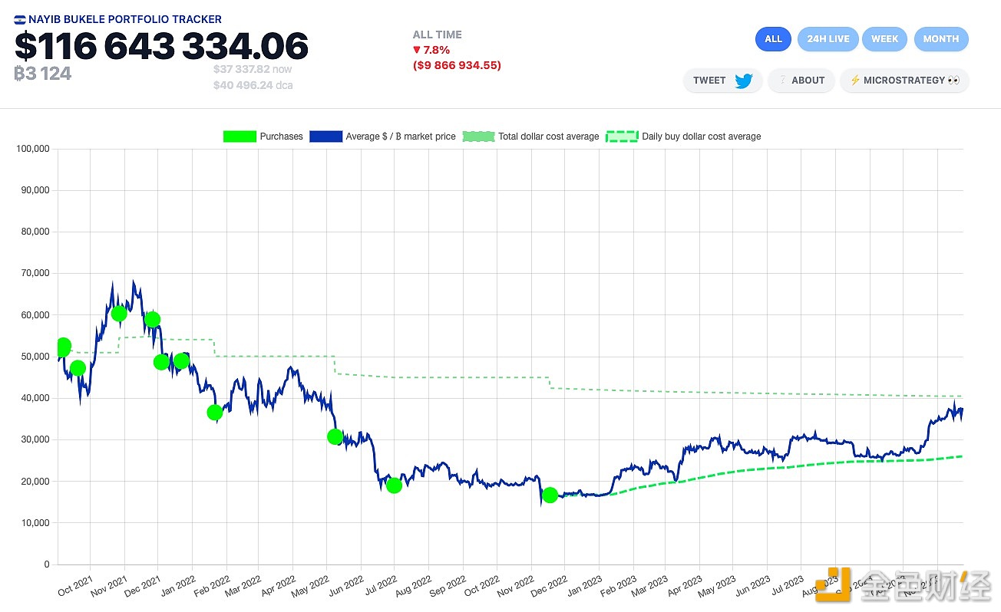This screenshot has width=1001, height=612.
Task: Switch to the 24H LIVE view
Action: coord(828,39)
